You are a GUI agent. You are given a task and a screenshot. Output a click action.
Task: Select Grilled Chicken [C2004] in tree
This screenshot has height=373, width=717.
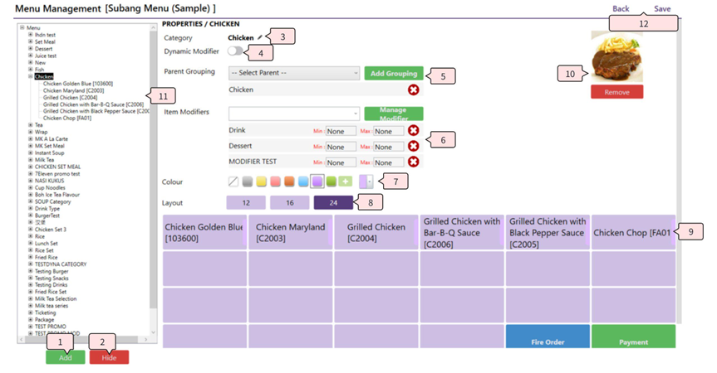click(x=70, y=98)
